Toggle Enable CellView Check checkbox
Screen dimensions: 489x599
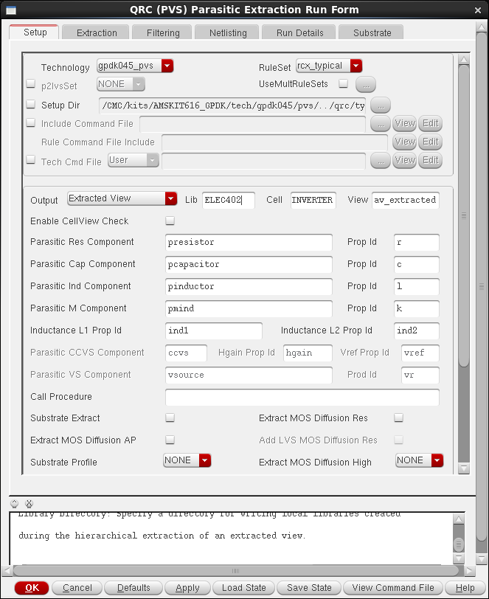click(x=170, y=221)
